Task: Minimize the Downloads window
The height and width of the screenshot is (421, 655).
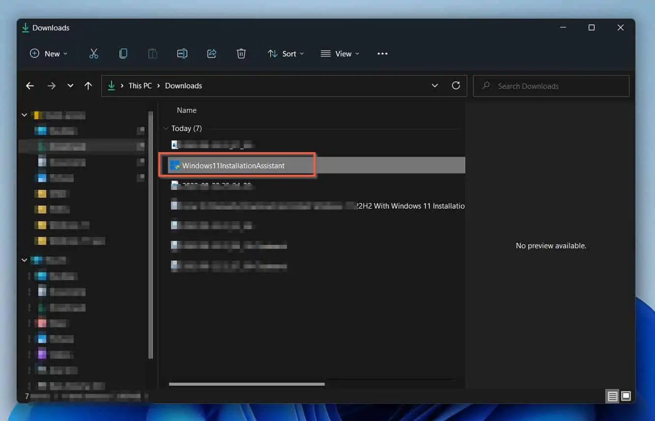Action: (x=563, y=28)
